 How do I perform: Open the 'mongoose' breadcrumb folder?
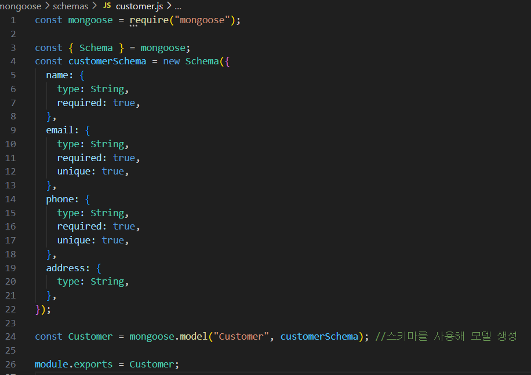point(20,6)
